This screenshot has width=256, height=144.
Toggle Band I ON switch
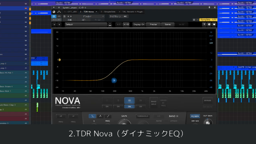coord(107,107)
